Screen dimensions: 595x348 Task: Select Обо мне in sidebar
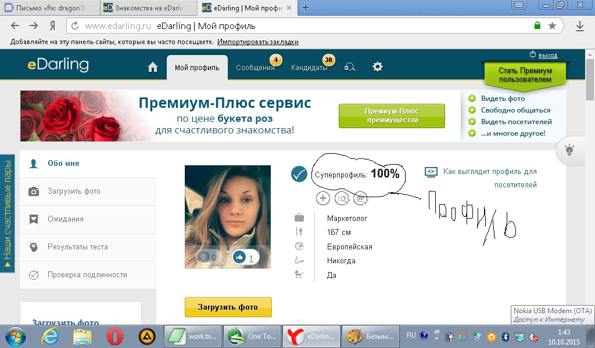(88, 164)
